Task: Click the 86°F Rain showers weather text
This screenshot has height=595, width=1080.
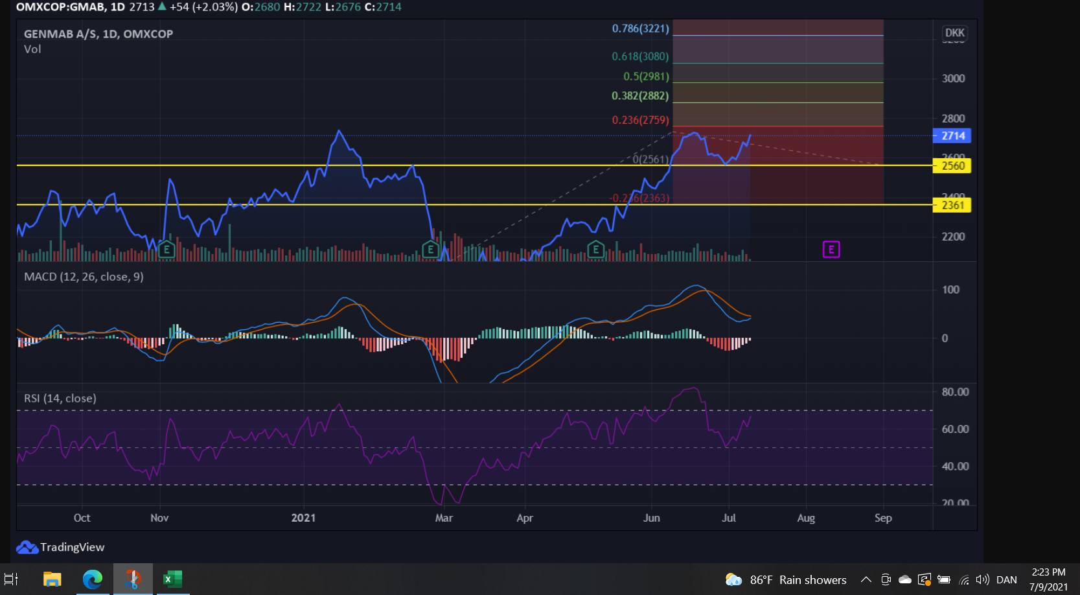Action: (x=798, y=580)
